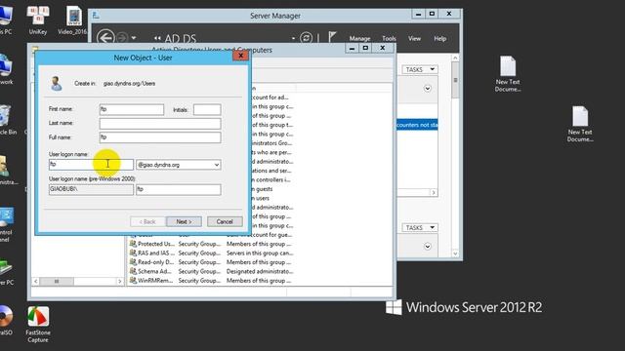Click the right scroll arrow in Server Manager panel

point(434,193)
